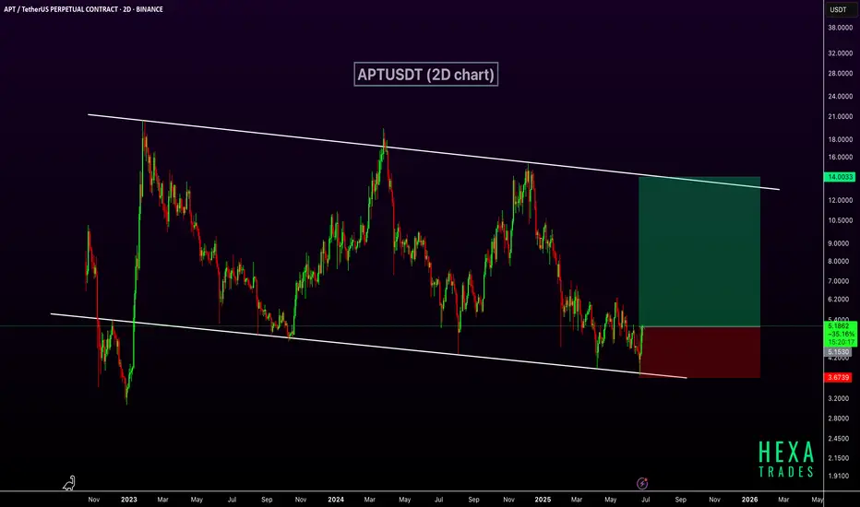Screen dimensions: 860x507
Task: Click the 1.9100 price axis label
Action: (841, 477)
